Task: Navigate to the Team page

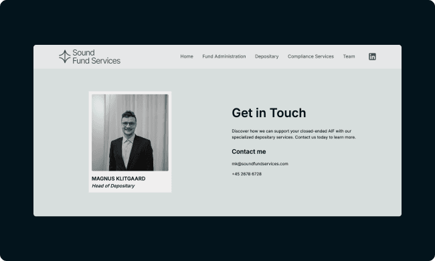Action: tap(349, 56)
